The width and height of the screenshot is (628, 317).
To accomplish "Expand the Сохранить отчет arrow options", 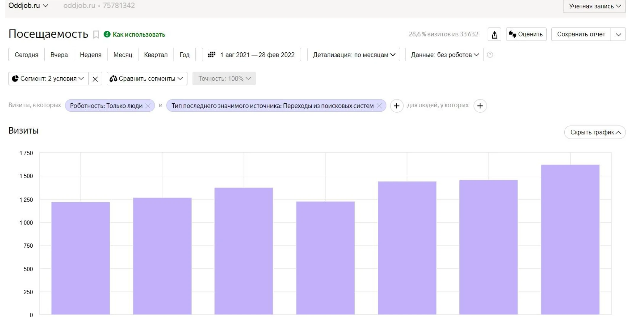I will pyautogui.click(x=618, y=34).
